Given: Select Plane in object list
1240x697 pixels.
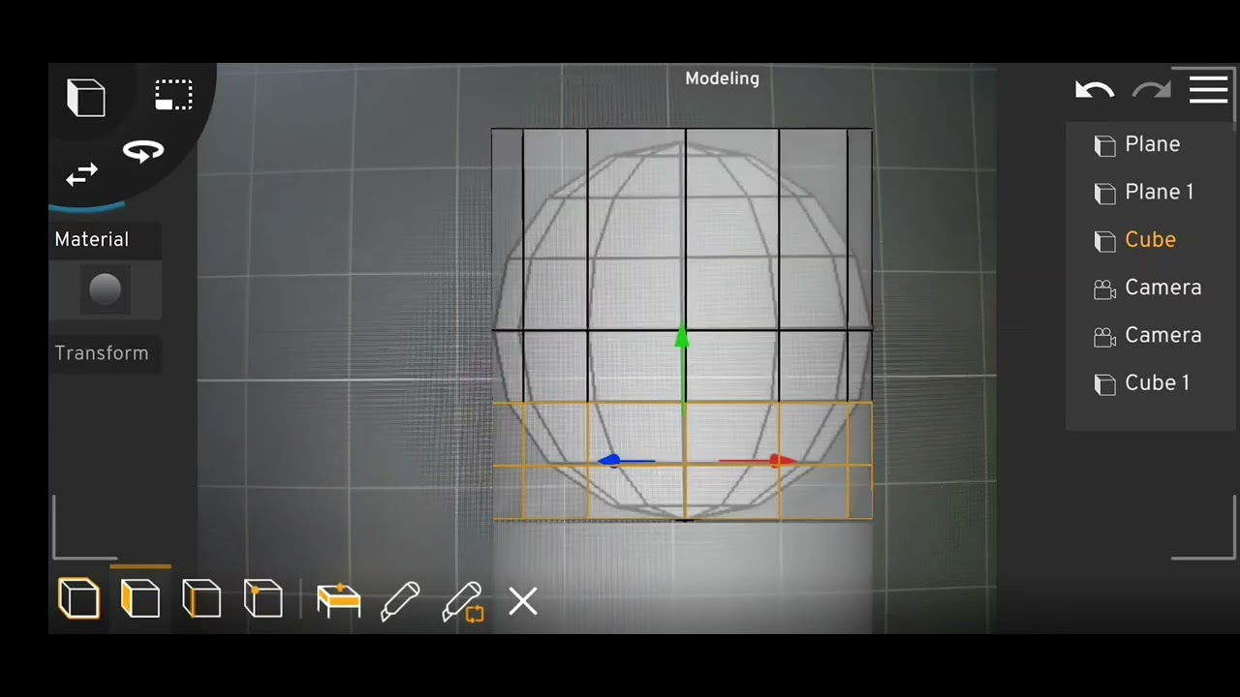Looking at the screenshot, I should tap(1151, 144).
